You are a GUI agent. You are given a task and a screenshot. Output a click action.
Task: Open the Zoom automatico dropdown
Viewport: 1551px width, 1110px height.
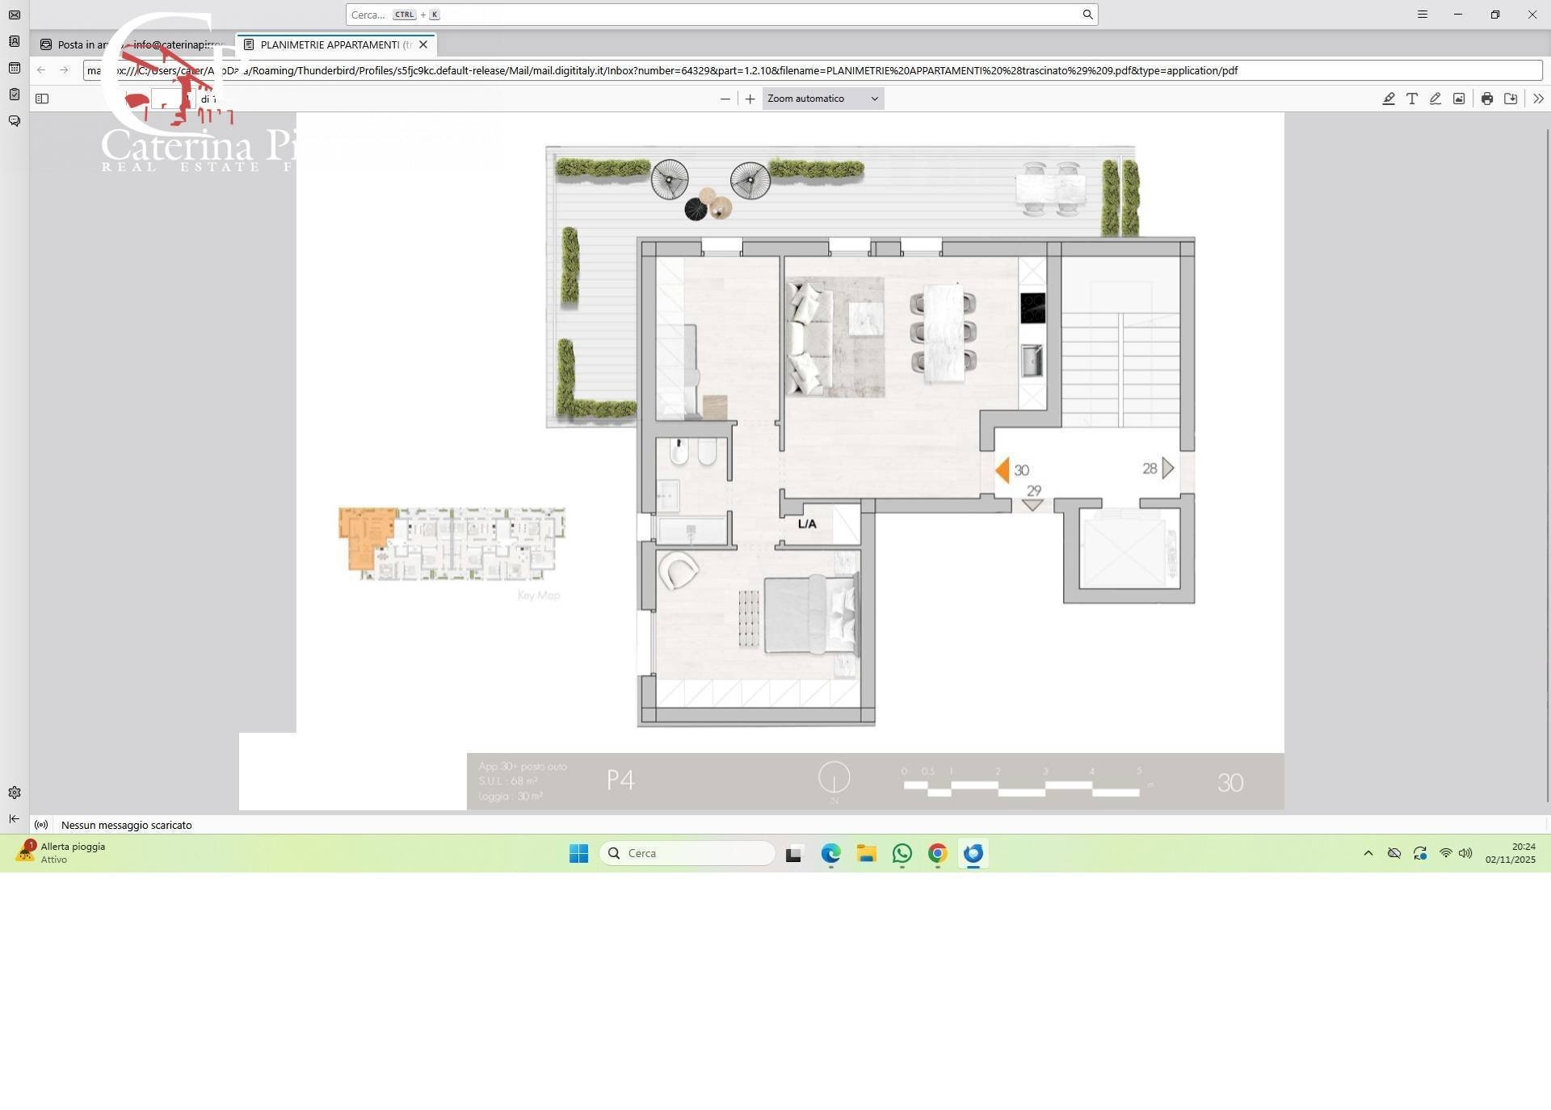pos(822,99)
